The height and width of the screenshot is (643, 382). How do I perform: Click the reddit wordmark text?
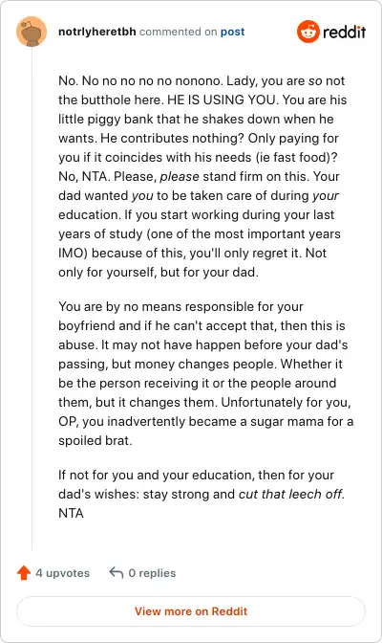point(345,32)
